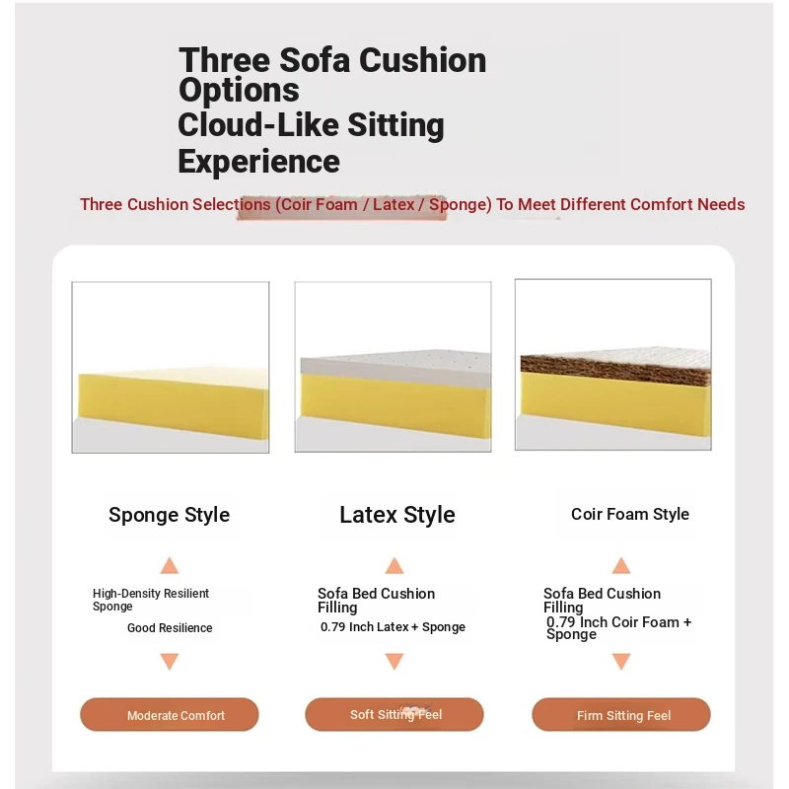Open the coir foam cushion image
The height and width of the screenshot is (789, 789).
pyautogui.click(x=613, y=364)
